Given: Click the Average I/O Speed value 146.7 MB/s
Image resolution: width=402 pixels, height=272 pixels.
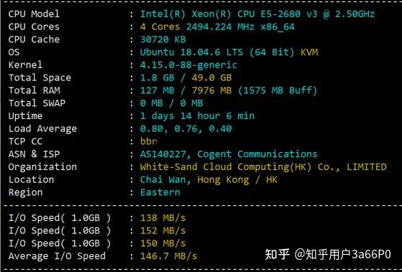Looking at the screenshot, I should [x=168, y=256].
